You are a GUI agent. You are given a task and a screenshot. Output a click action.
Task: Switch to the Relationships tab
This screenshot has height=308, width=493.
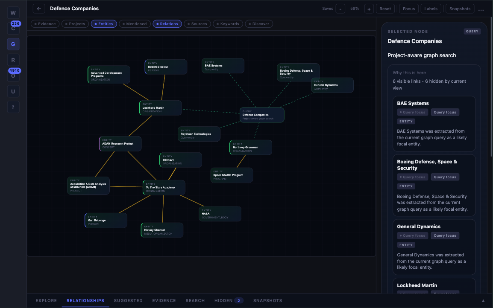pyautogui.click(x=85, y=300)
